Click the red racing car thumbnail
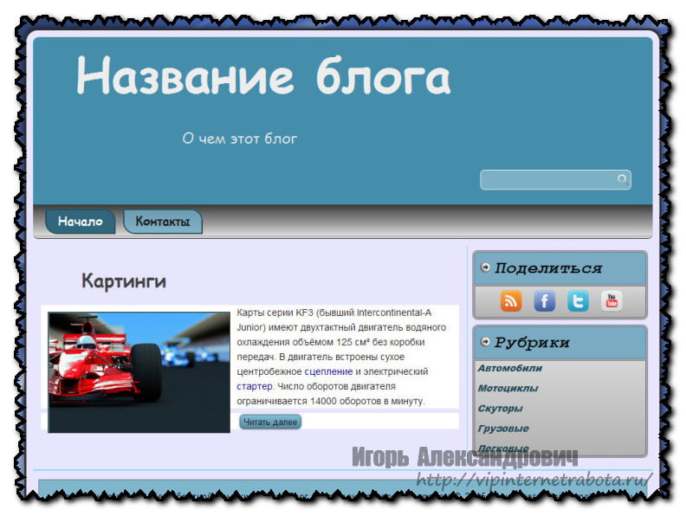Screen dimensions: 686x516 [139, 372]
